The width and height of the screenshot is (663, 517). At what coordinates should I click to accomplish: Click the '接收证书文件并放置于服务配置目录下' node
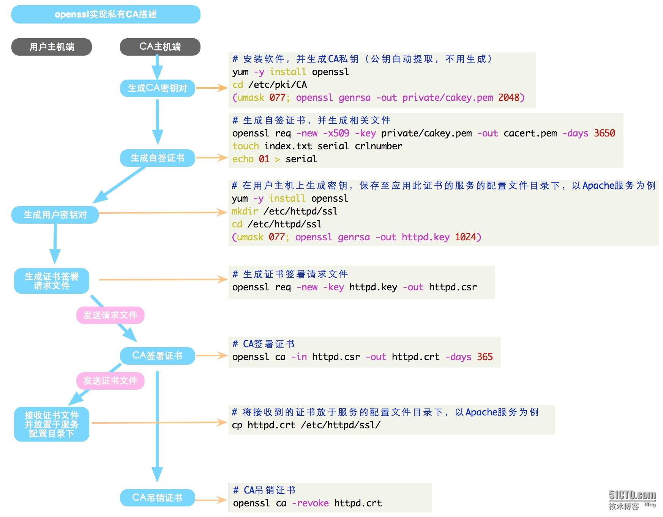(52, 424)
